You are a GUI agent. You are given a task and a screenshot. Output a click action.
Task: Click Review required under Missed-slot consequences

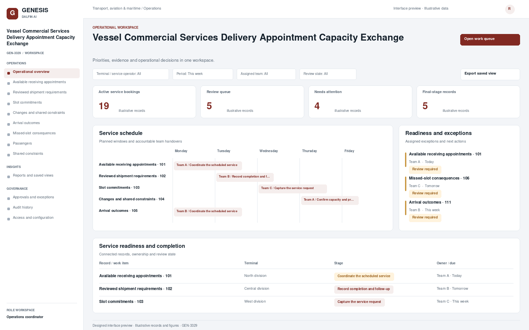pyautogui.click(x=425, y=193)
